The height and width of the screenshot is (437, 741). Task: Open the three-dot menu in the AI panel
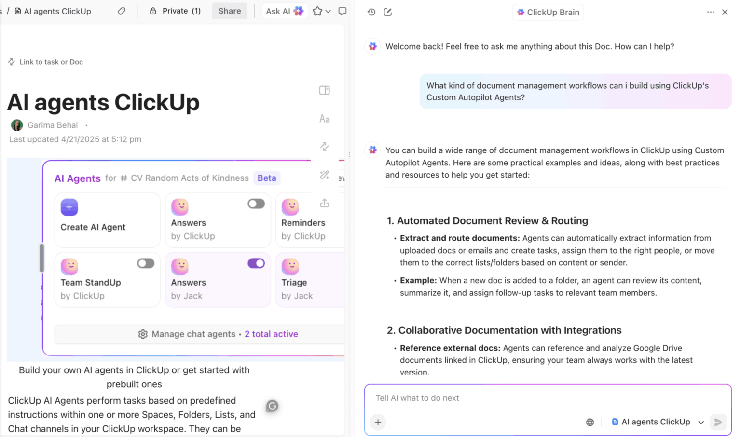tap(711, 12)
